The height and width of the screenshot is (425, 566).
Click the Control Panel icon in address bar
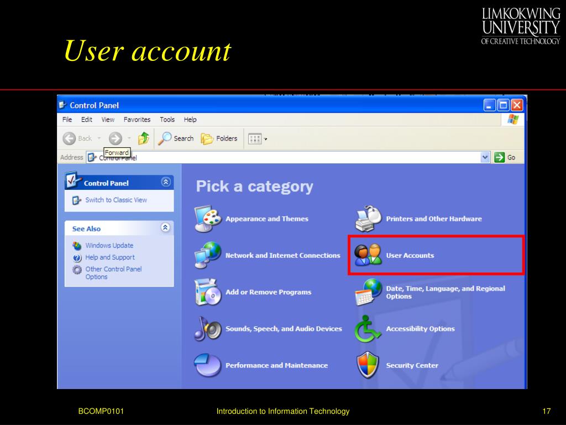(x=92, y=157)
